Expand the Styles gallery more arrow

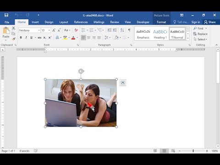pos(188,38)
